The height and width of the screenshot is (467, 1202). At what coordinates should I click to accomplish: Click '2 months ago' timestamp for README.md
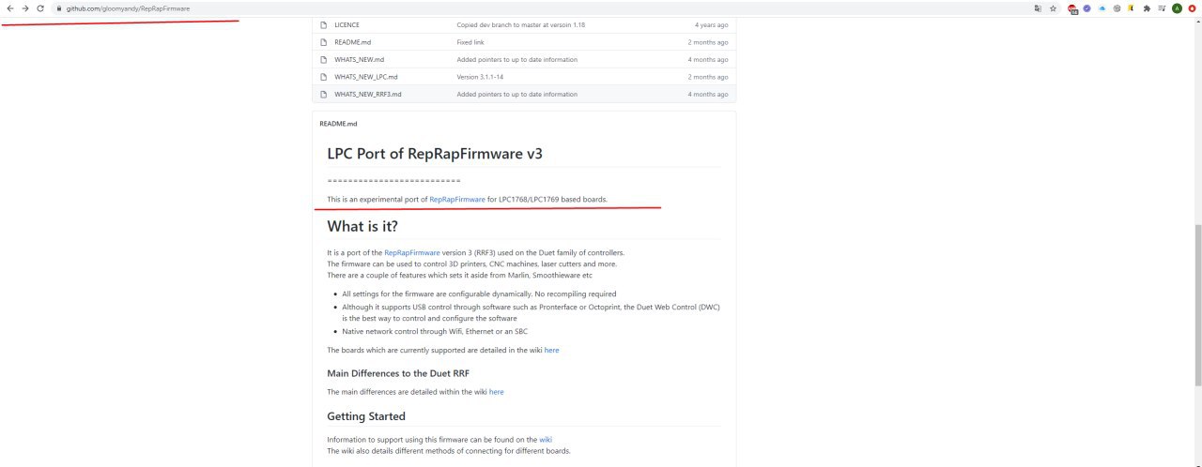[708, 42]
